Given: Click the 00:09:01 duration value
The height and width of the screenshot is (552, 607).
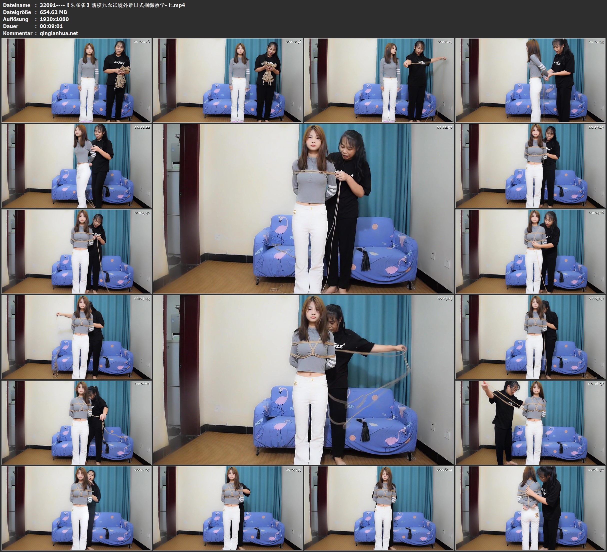Looking at the screenshot, I should click(x=51, y=26).
